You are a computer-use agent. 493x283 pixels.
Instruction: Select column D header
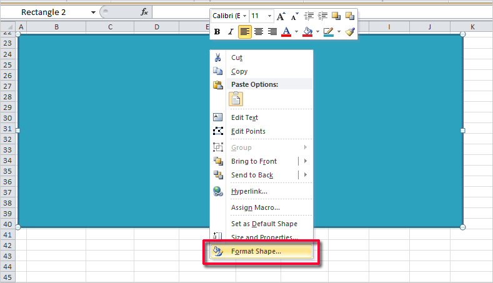pos(157,27)
